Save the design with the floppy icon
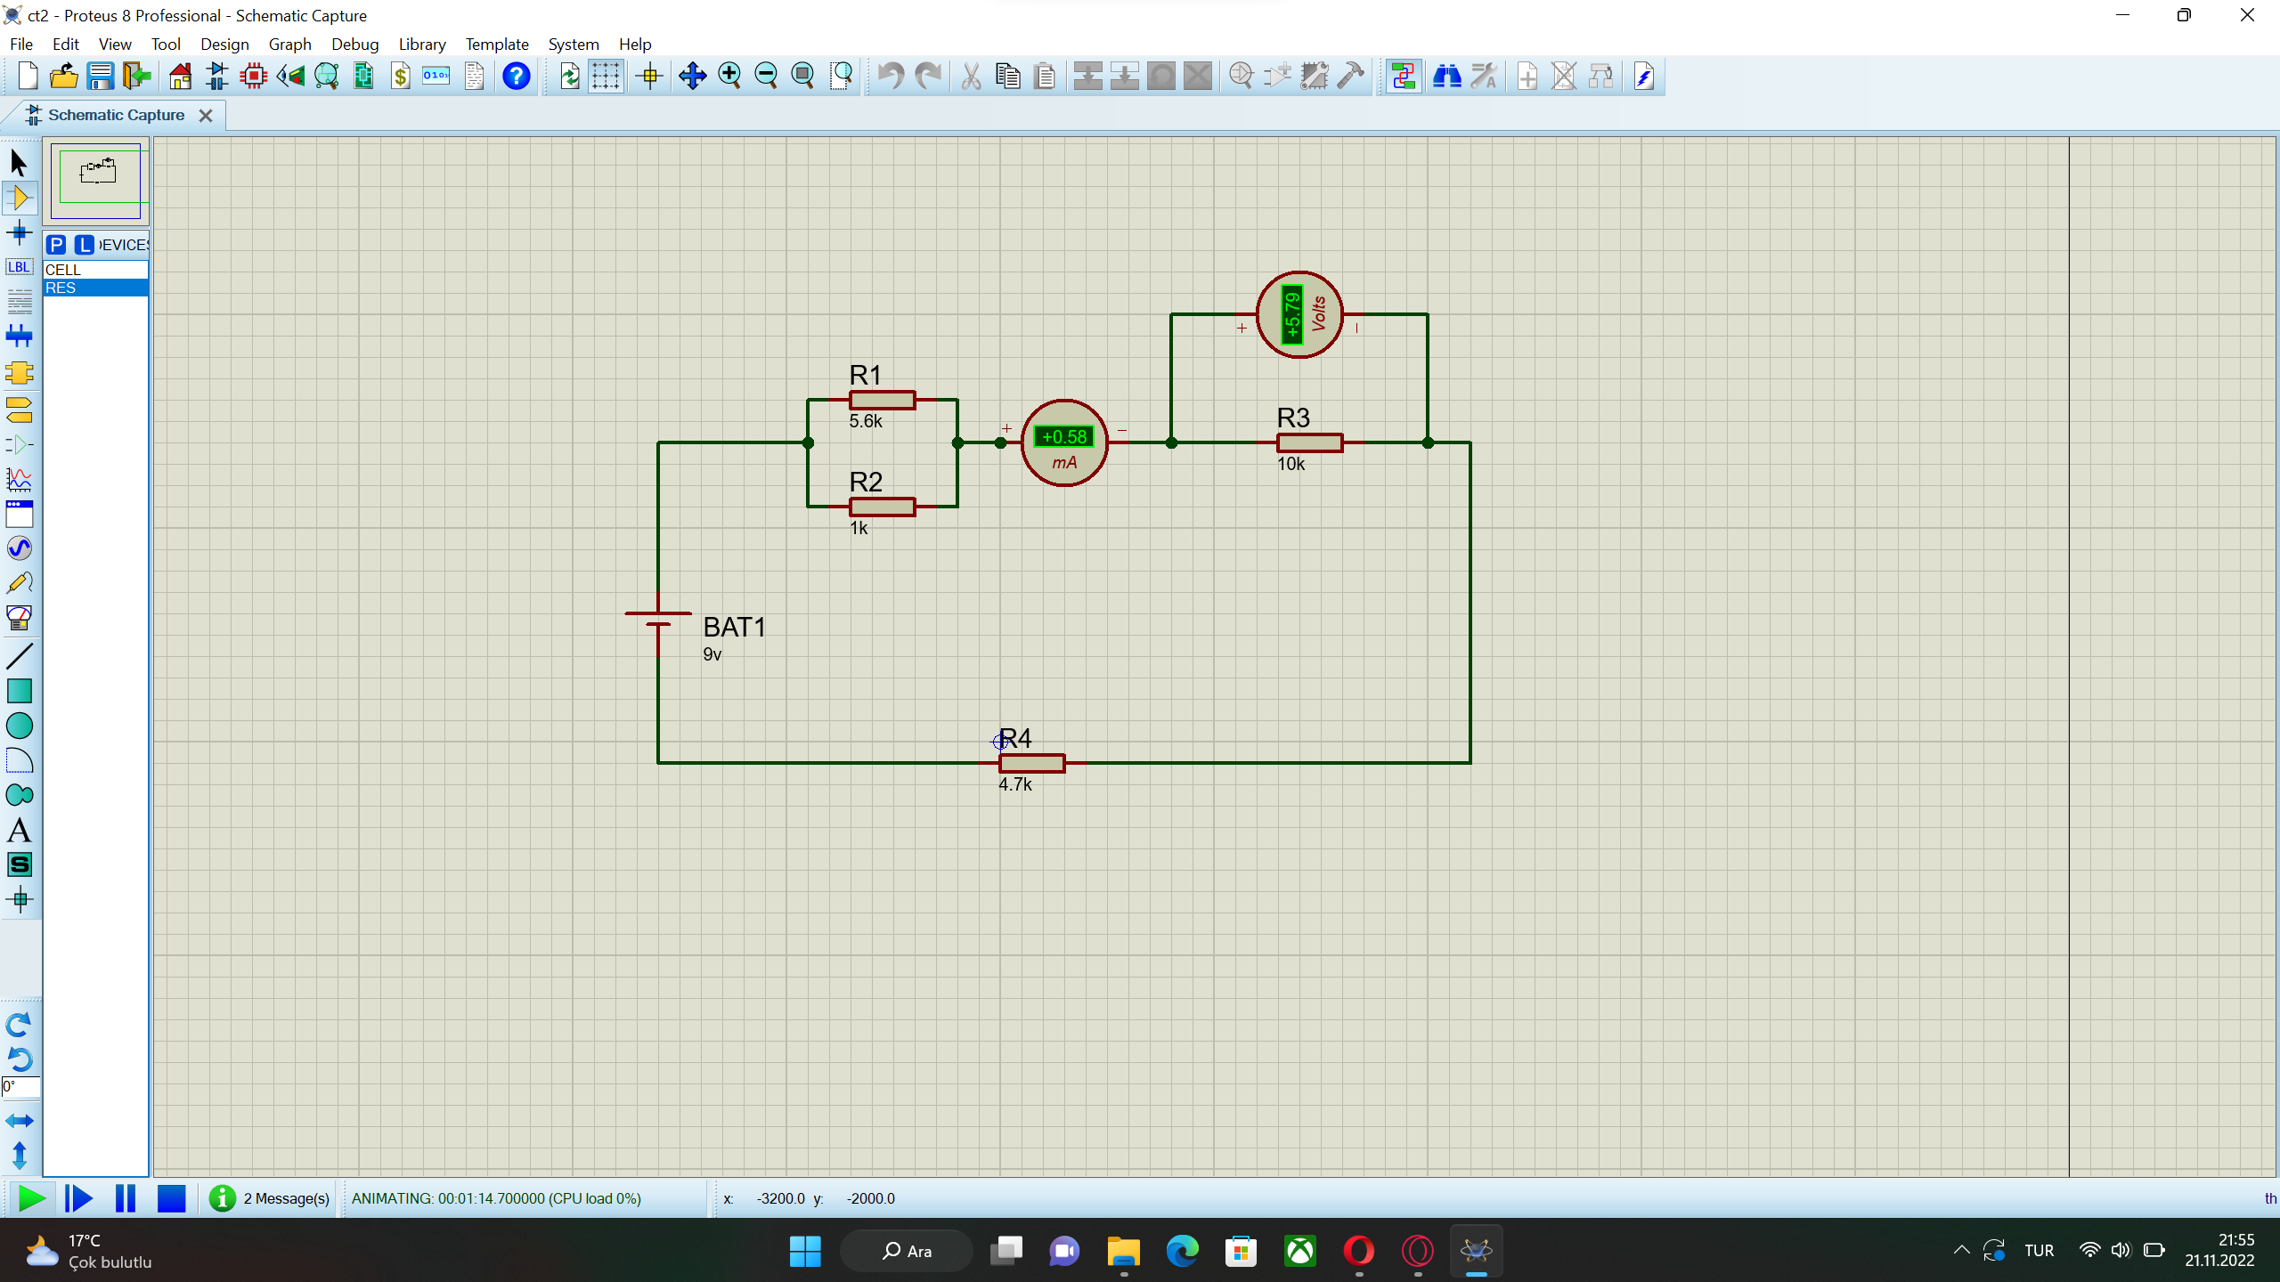This screenshot has height=1282, width=2280. [x=100, y=77]
